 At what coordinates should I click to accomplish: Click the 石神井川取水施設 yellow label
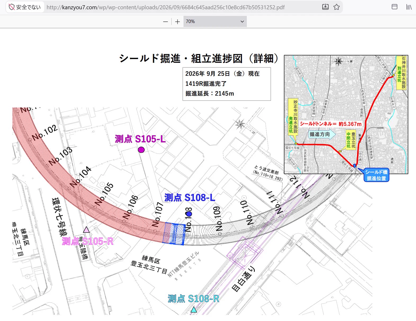pos(401,73)
